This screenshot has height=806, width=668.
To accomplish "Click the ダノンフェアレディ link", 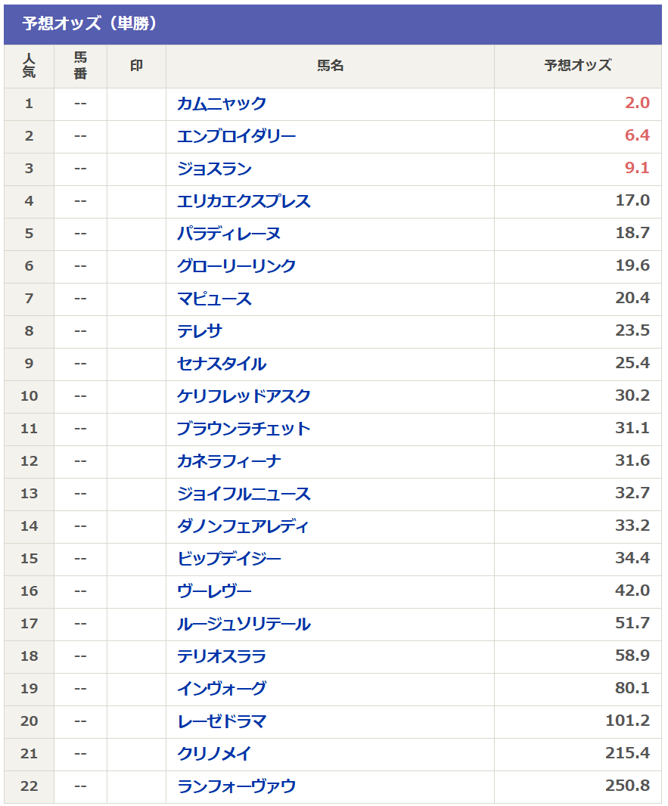I will point(243,526).
